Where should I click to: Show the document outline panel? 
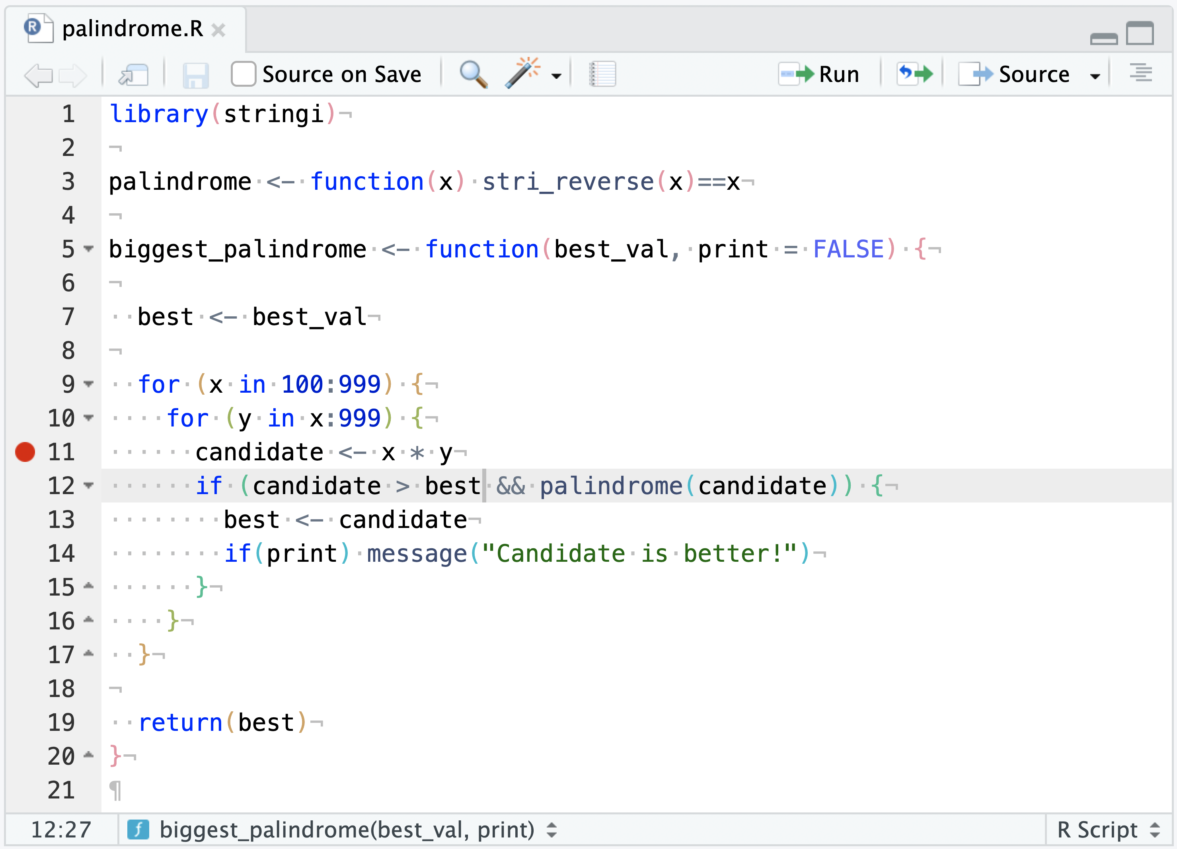pyautogui.click(x=1142, y=74)
